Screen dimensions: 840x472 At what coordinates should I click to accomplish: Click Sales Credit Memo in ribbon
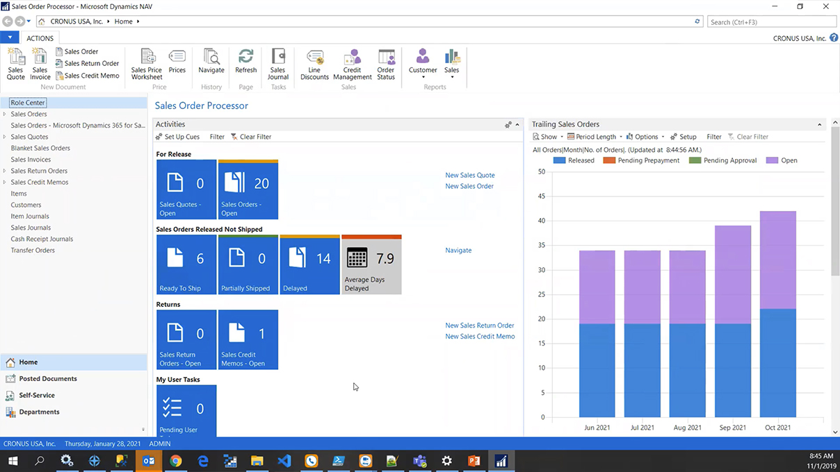pyautogui.click(x=87, y=76)
